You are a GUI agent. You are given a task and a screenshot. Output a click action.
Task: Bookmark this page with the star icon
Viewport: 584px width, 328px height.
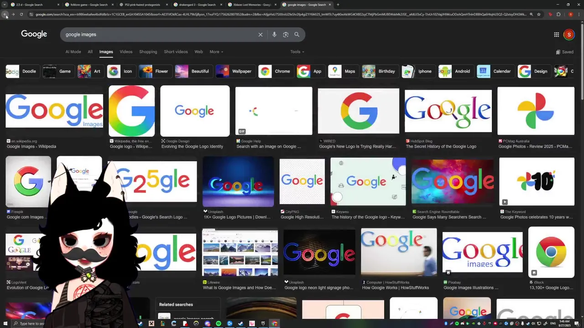(539, 15)
